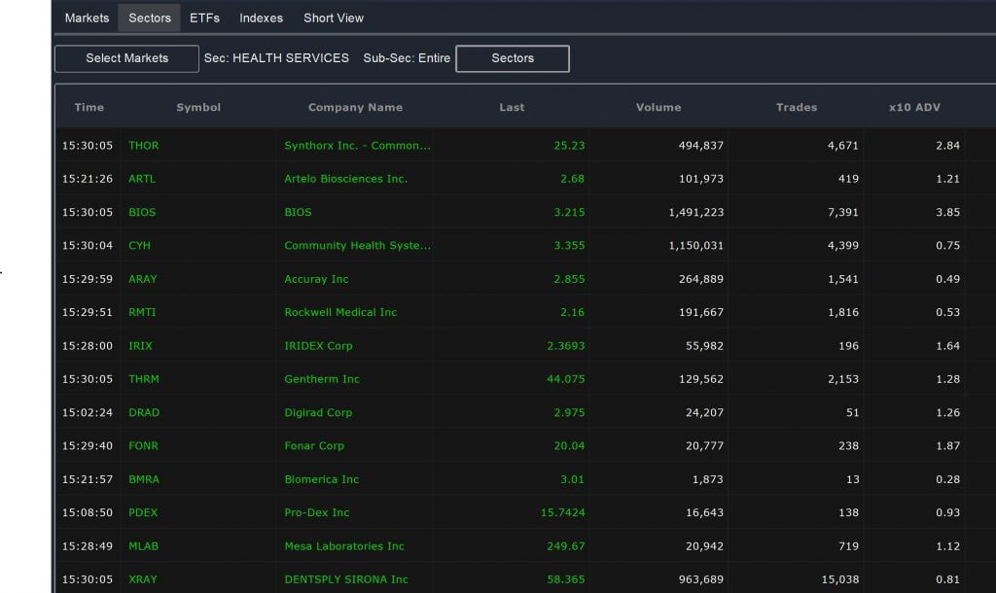Sort by Last price column header

512,107
